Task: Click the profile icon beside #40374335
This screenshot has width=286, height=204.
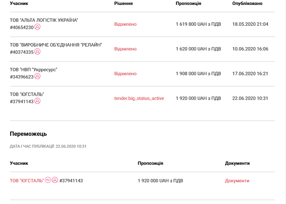Action: [x=38, y=52]
